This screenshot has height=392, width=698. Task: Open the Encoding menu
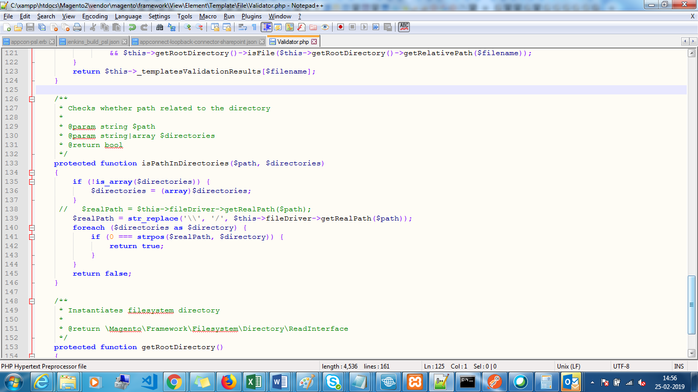95,16
